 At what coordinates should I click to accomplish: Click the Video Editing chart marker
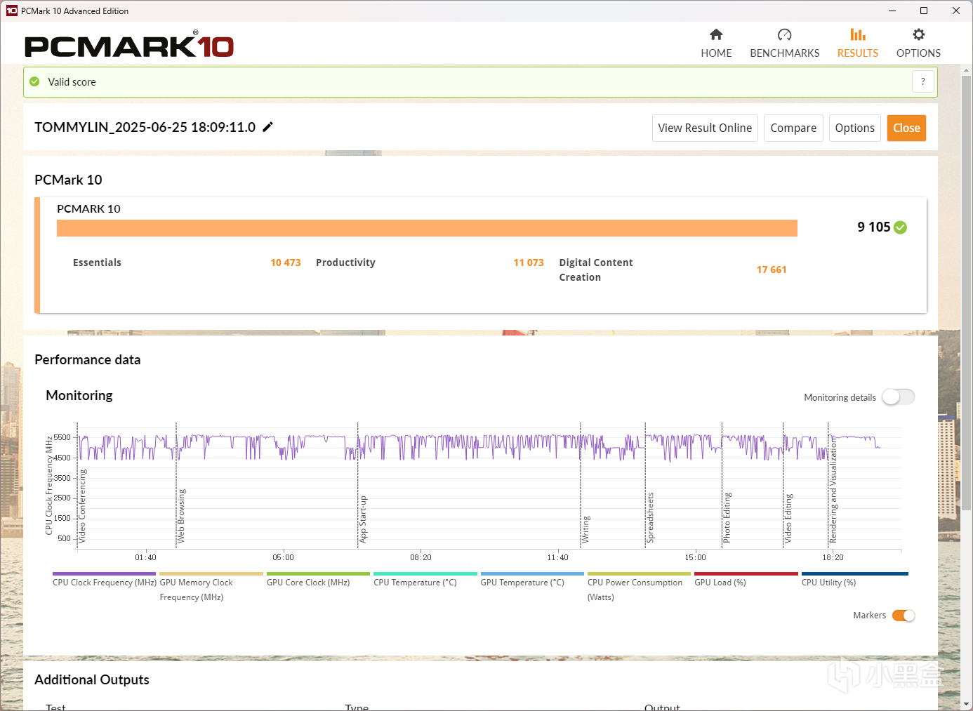coord(788,518)
